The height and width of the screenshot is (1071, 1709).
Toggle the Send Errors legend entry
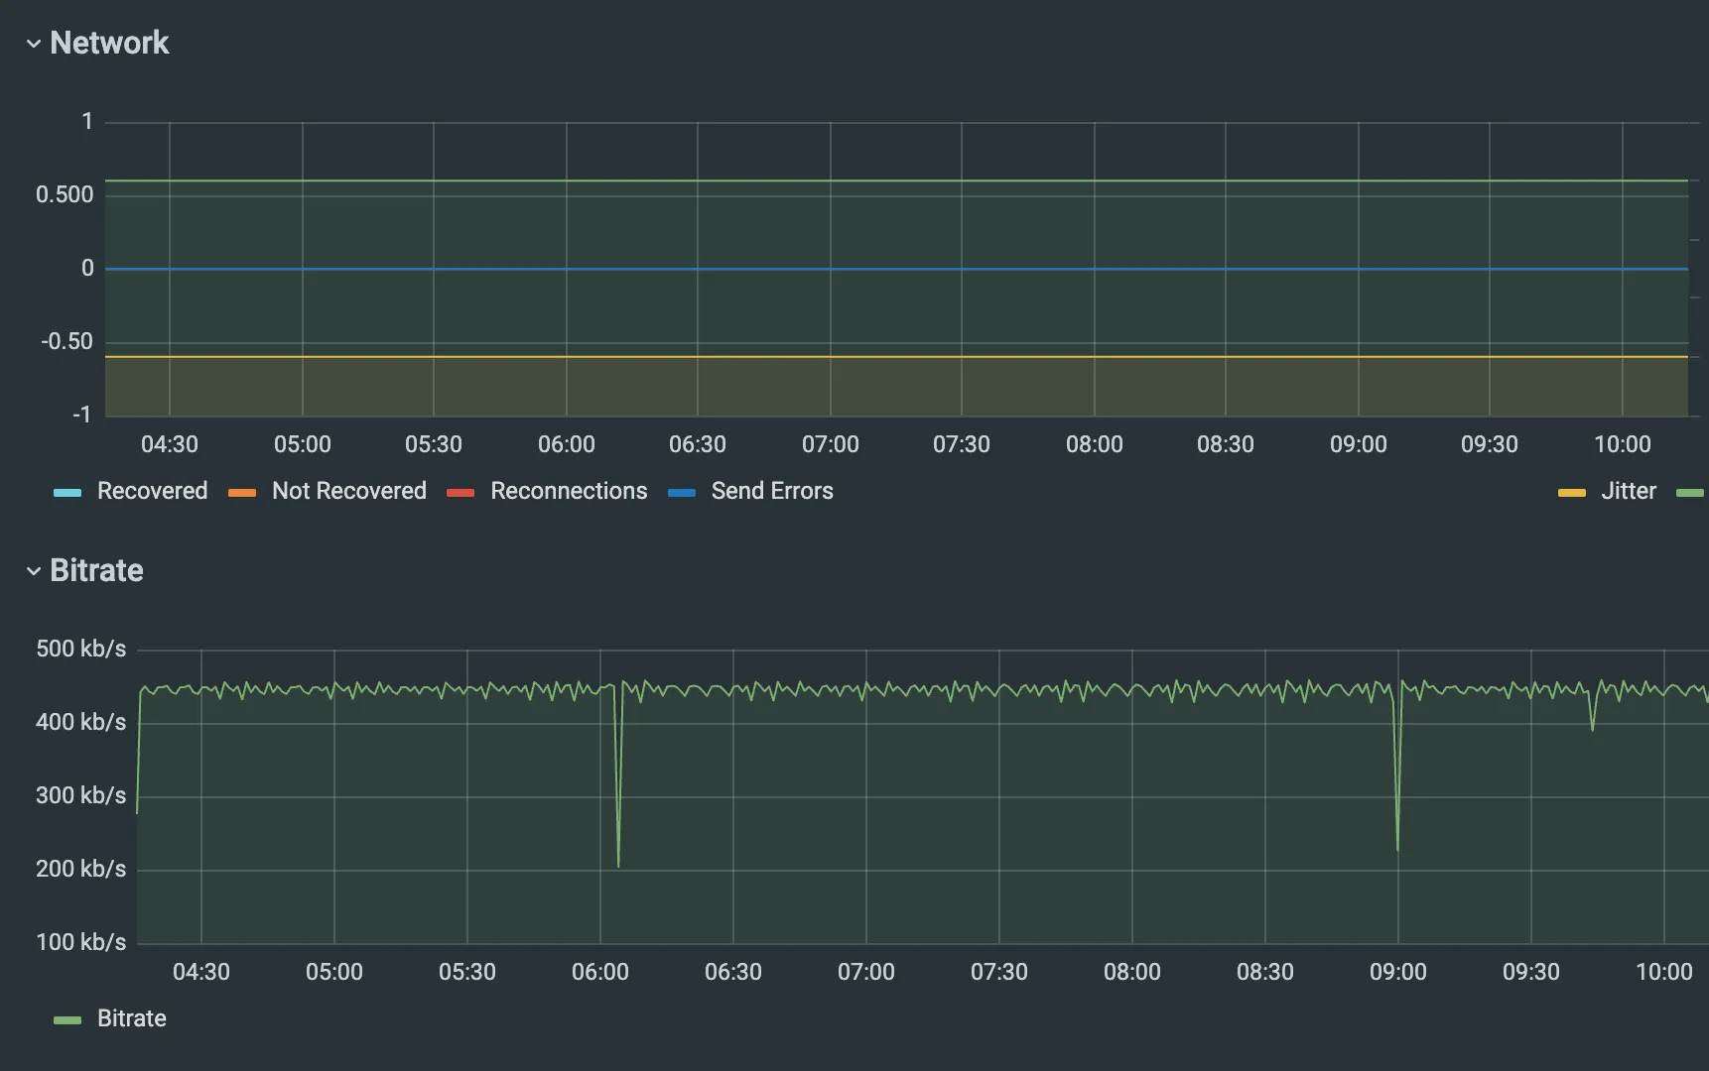[772, 491]
